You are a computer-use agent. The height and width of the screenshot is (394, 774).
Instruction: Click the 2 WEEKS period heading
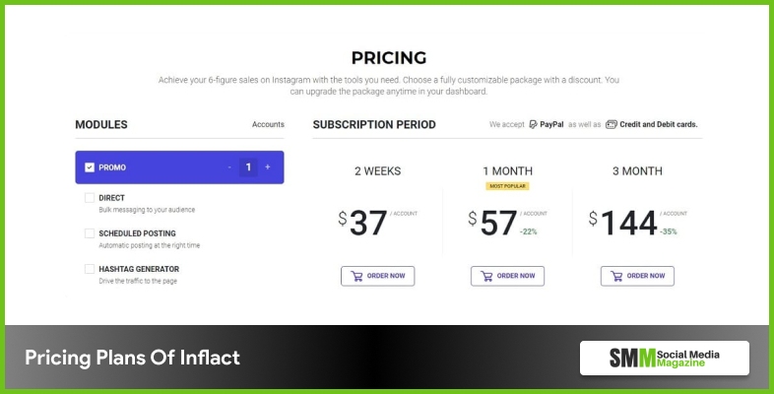pyautogui.click(x=378, y=170)
